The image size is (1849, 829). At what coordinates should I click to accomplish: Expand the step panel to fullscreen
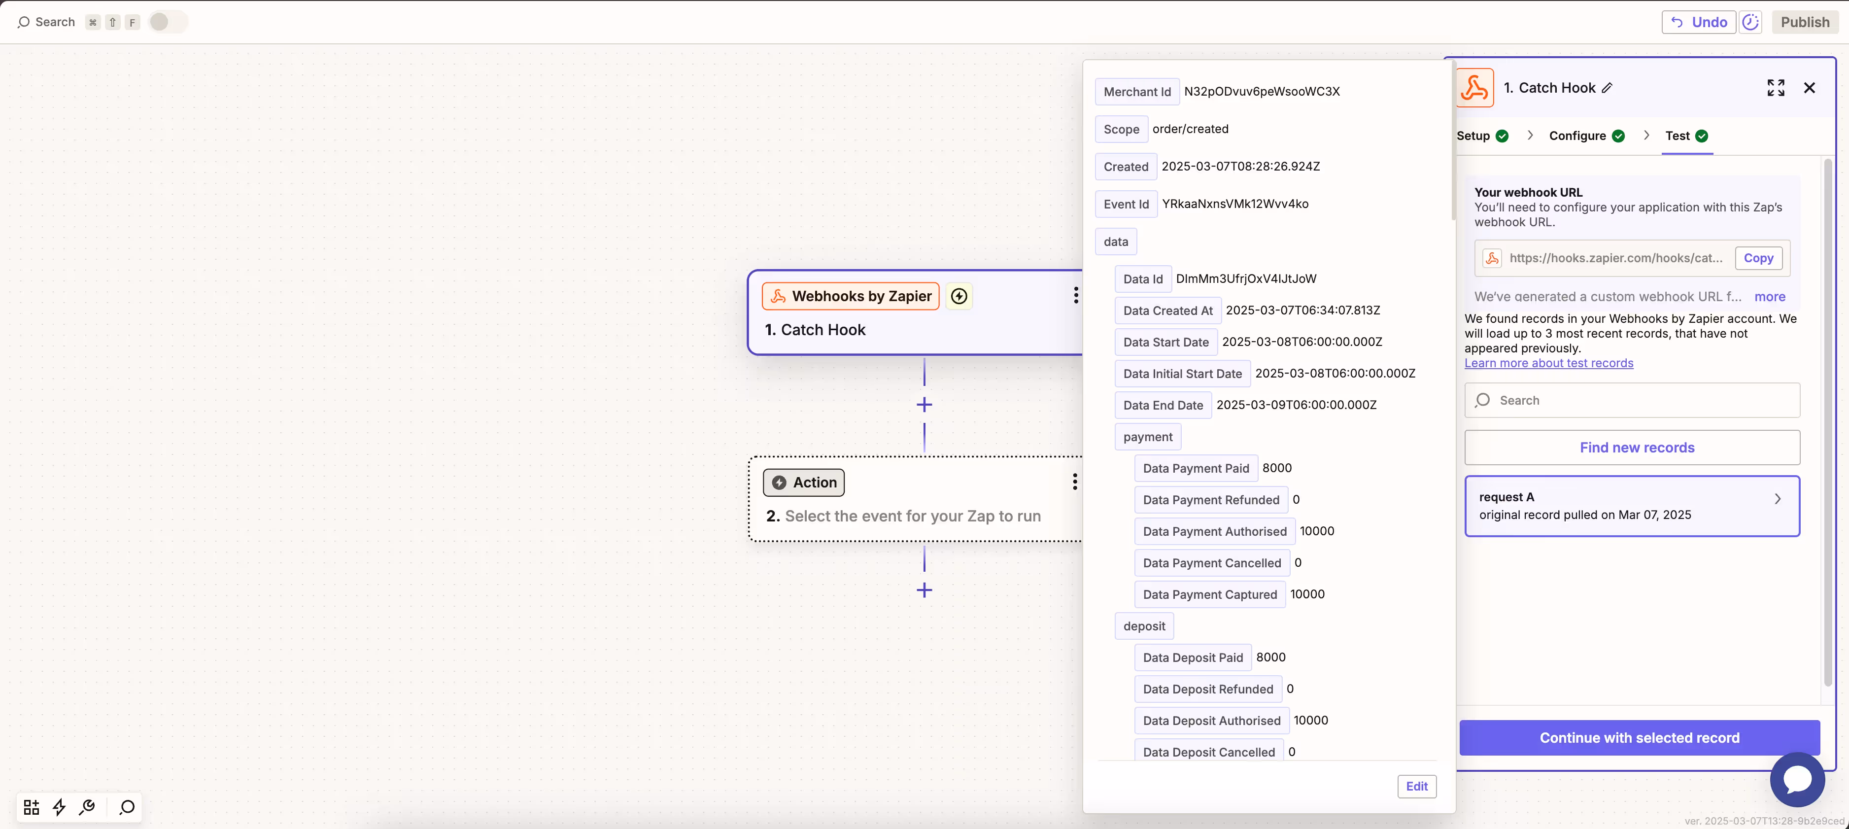pos(1775,88)
